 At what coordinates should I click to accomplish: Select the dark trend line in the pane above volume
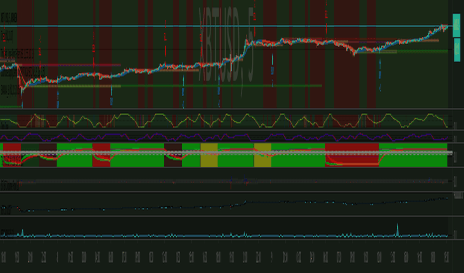pyautogui.click(x=225, y=205)
